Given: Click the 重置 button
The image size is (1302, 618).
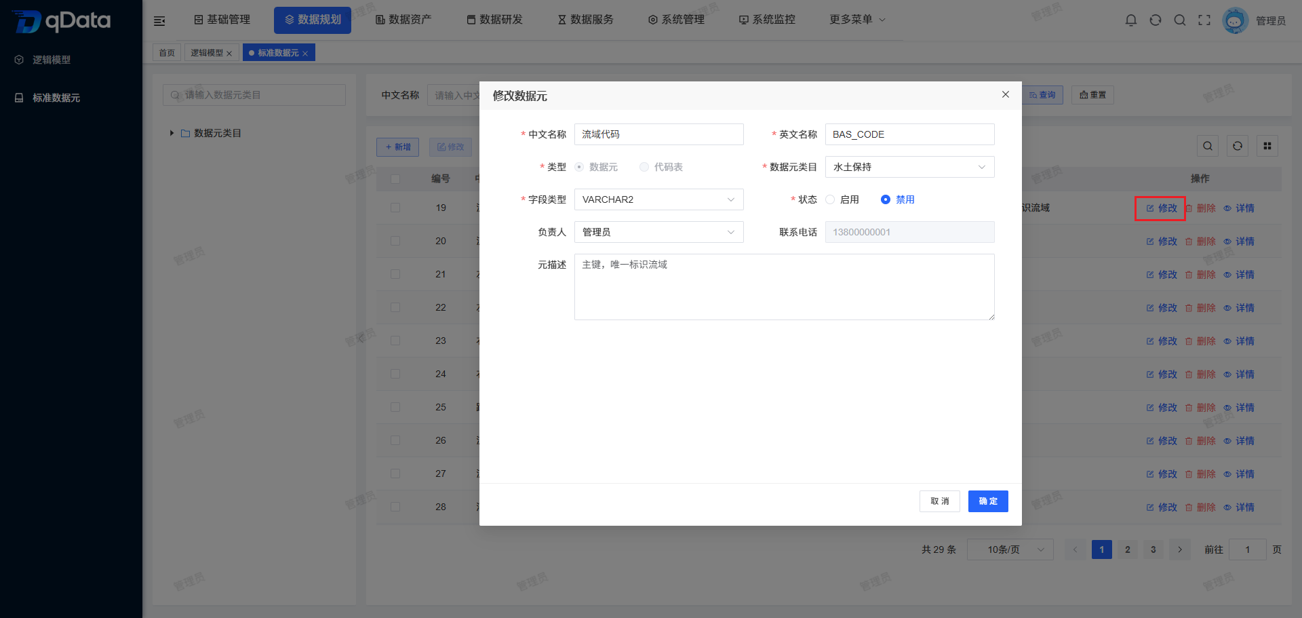Looking at the screenshot, I should 1092,95.
